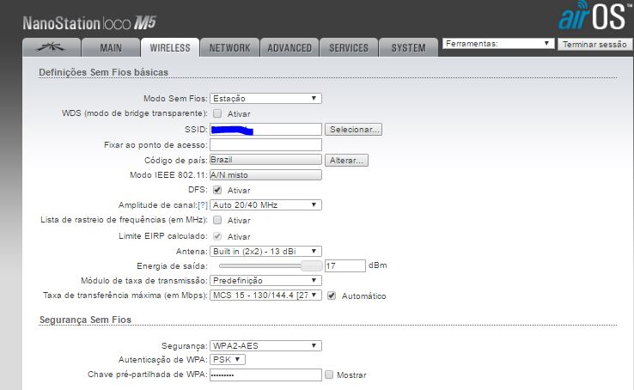Image resolution: width=634 pixels, height=390 pixels.
Task: Switch to the SYSTEM tab
Action: [x=408, y=48]
